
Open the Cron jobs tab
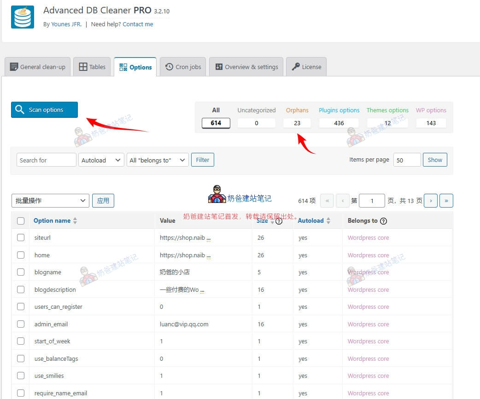[x=183, y=67]
